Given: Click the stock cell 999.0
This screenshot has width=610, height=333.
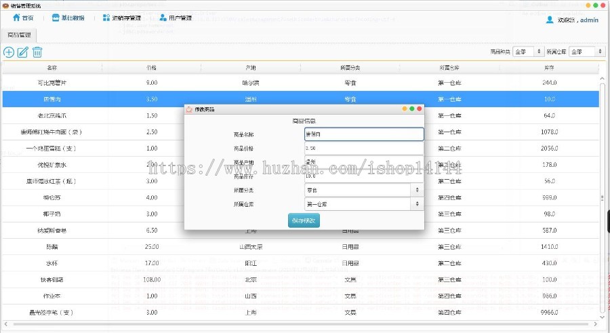Looking at the screenshot, I should pos(549,197).
